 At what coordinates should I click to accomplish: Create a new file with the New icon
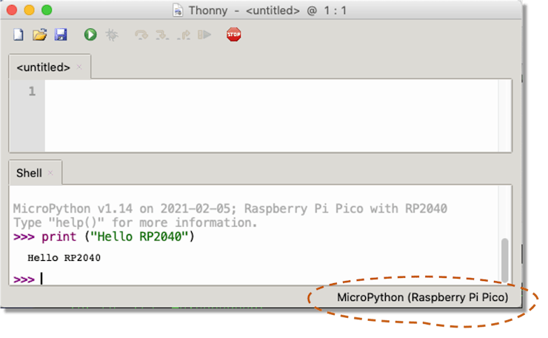coord(19,35)
